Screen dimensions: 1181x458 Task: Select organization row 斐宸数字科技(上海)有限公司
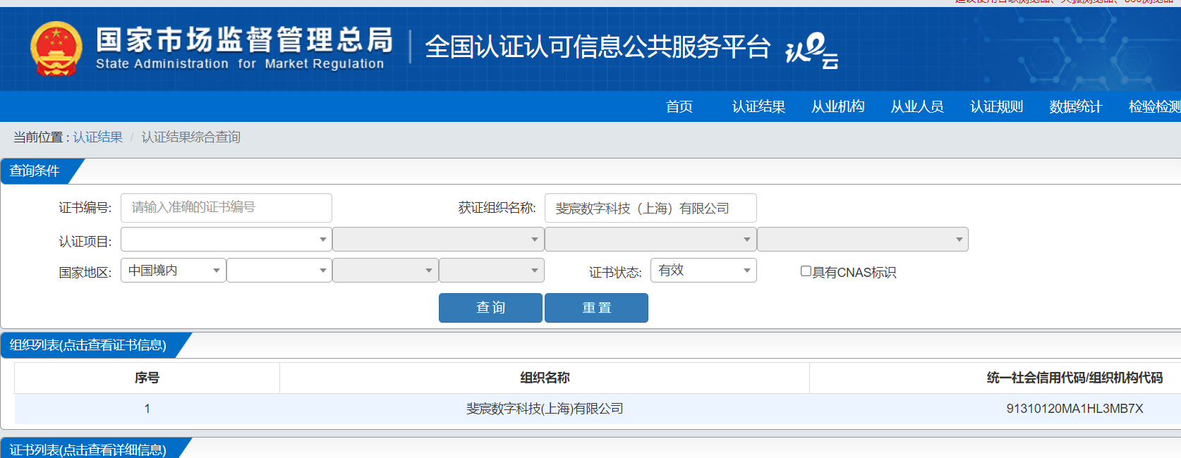[x=545, y=409]
